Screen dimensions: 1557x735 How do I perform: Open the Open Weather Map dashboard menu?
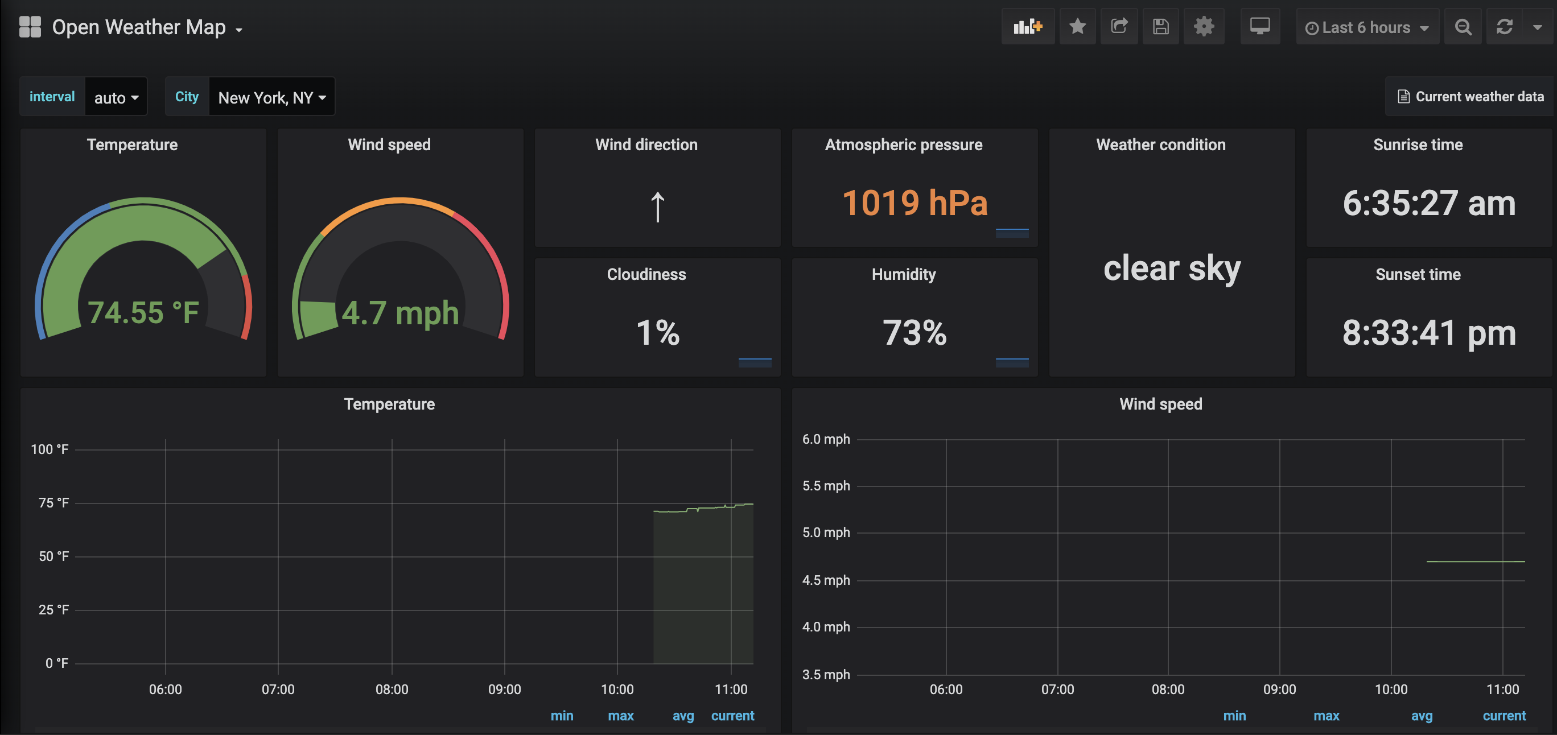[x=147, y=28]
